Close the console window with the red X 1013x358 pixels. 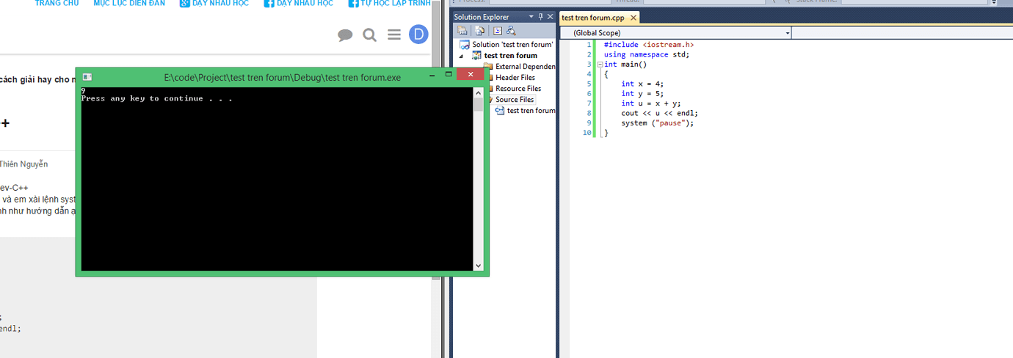click(470, 74)
